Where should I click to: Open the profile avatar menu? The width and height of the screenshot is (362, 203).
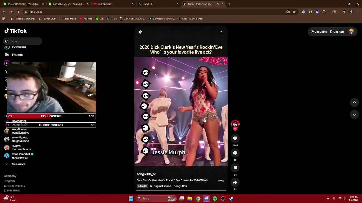[352, 32]
